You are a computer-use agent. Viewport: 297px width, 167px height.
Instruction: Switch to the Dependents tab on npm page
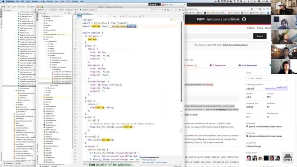[x=247, y=65]
